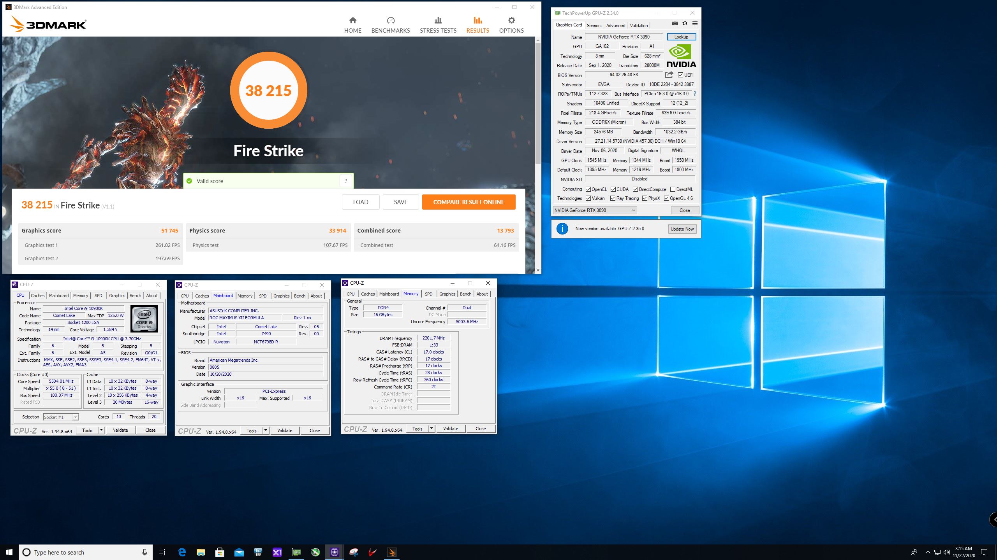This screenshot has width=997, height=560.
Task: Open the Snipping tool taskbar icon
Action: 354,552
